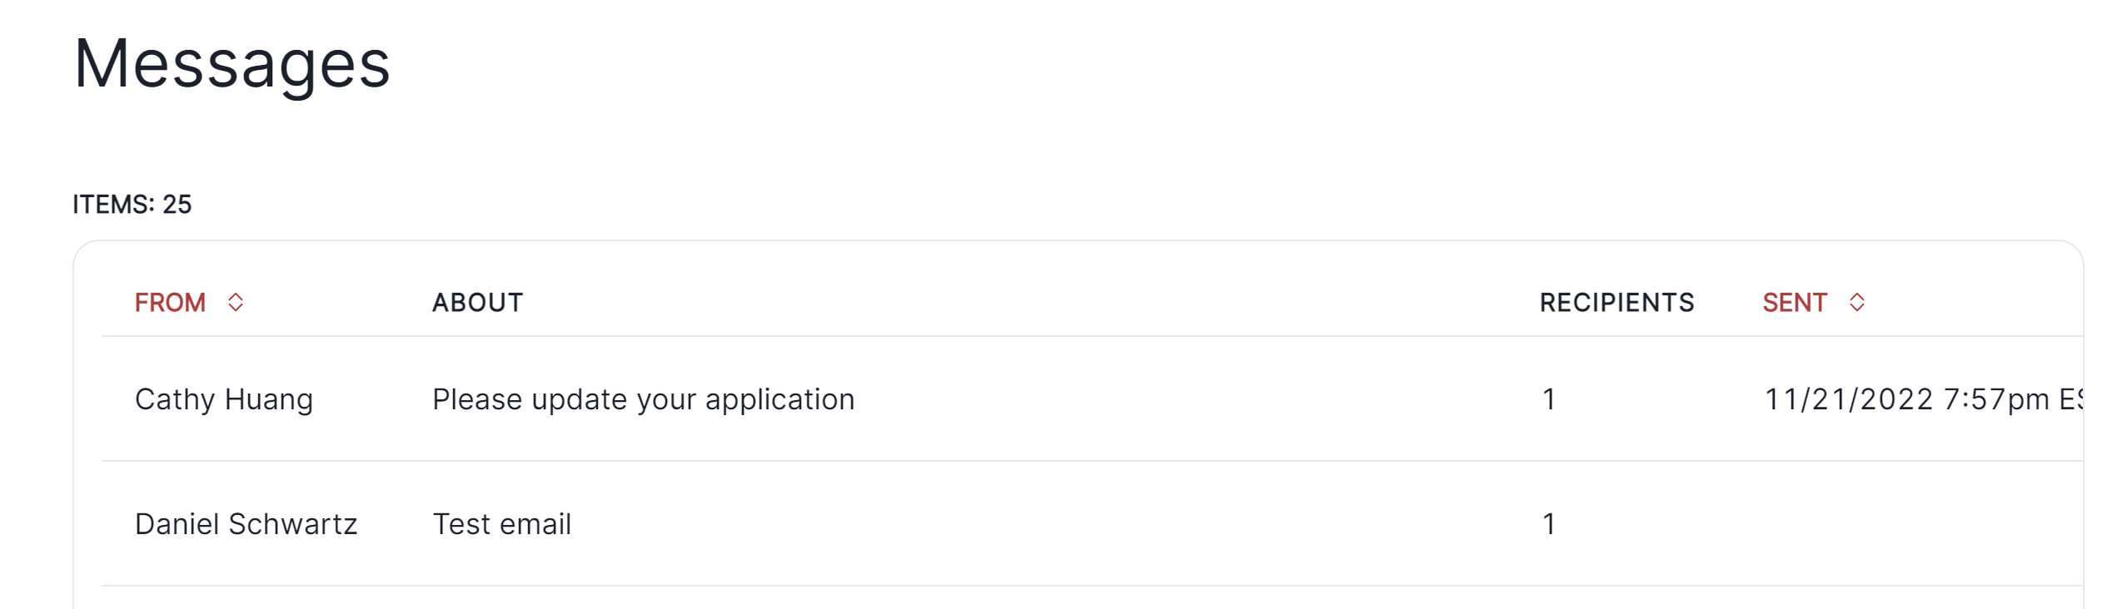This screenshot has width=2117, height=609.
Task: Click the ABOUT column header
Action: click(477, 303)
